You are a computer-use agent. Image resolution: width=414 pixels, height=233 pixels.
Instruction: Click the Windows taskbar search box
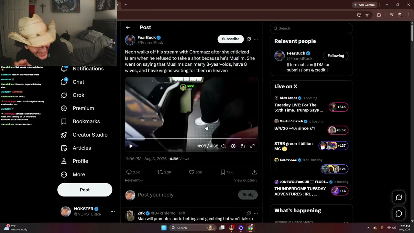(193, 228)
